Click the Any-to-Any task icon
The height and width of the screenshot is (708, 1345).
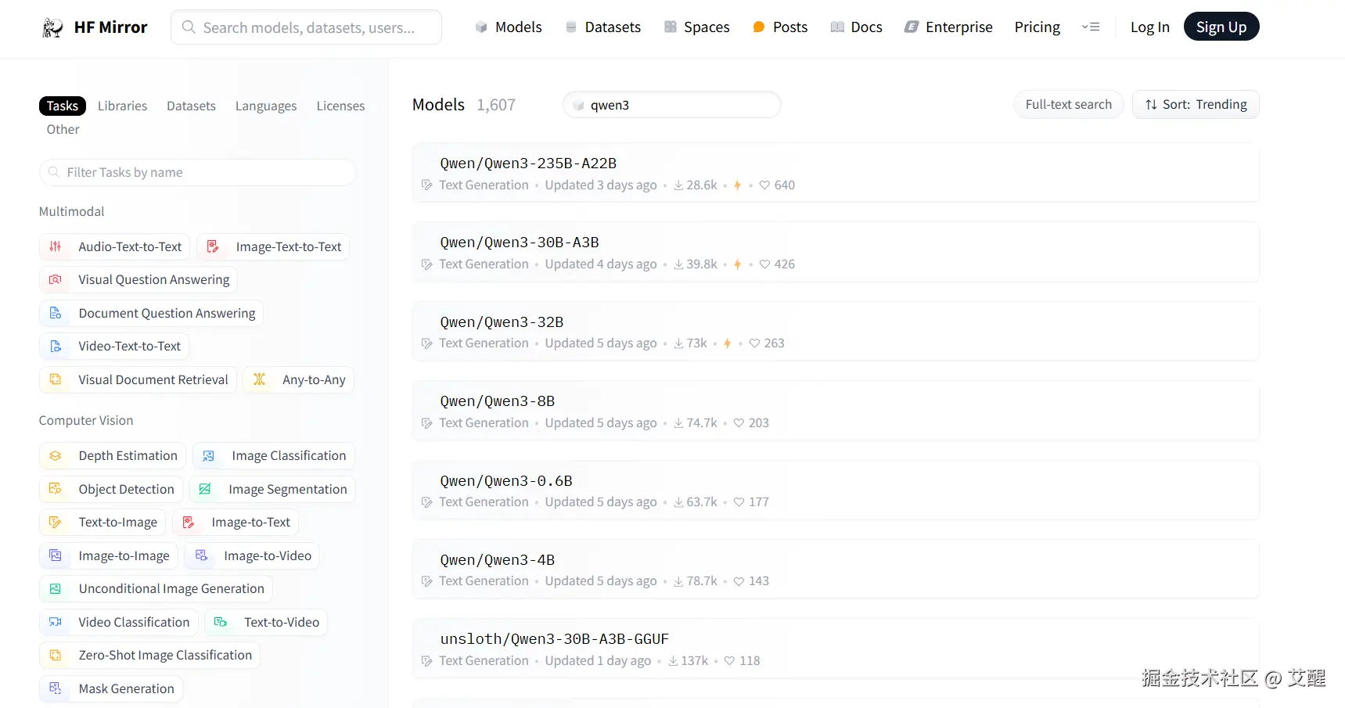tap(260, 379)
